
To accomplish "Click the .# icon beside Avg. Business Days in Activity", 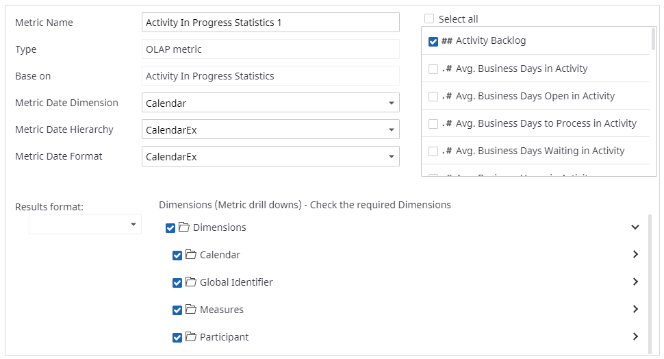I will click(447, 69).
